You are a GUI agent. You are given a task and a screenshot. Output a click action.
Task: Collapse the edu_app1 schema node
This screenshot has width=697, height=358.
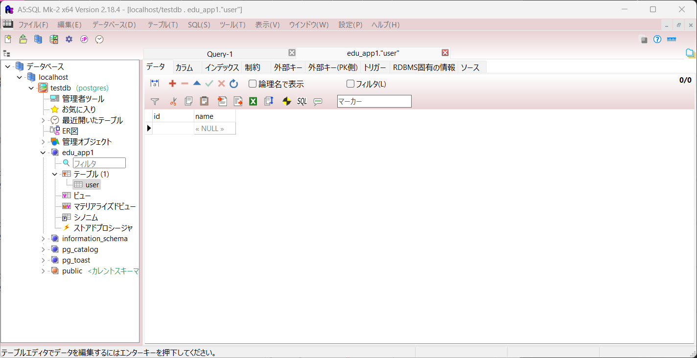(43, 153)
